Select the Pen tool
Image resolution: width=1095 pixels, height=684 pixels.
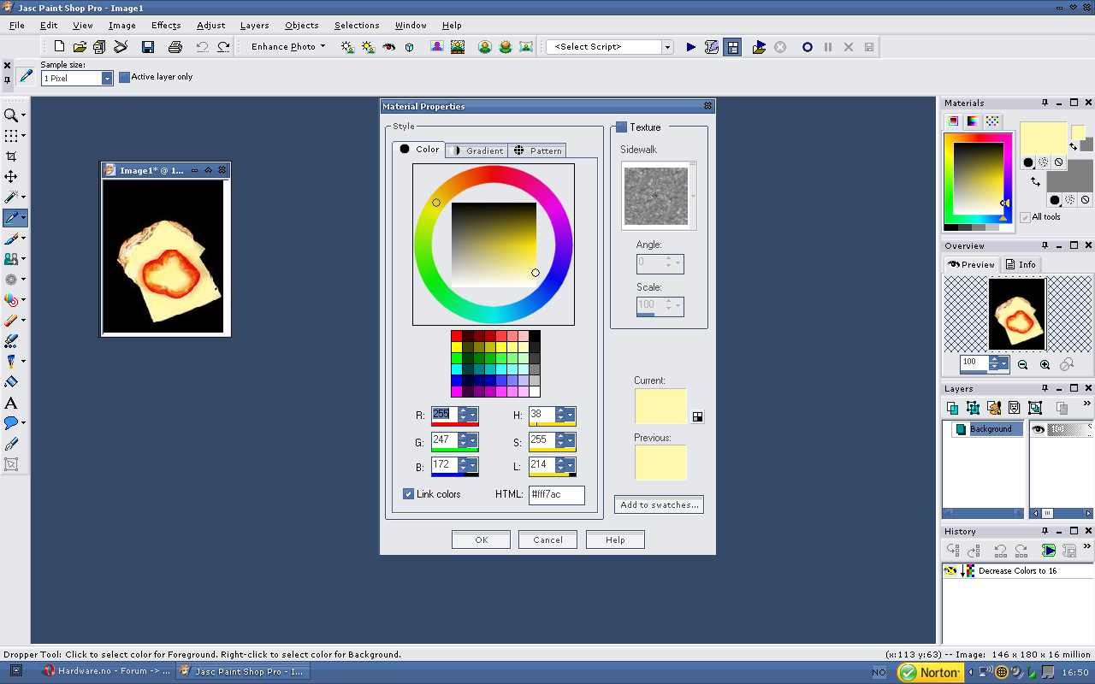pos(11,445)
